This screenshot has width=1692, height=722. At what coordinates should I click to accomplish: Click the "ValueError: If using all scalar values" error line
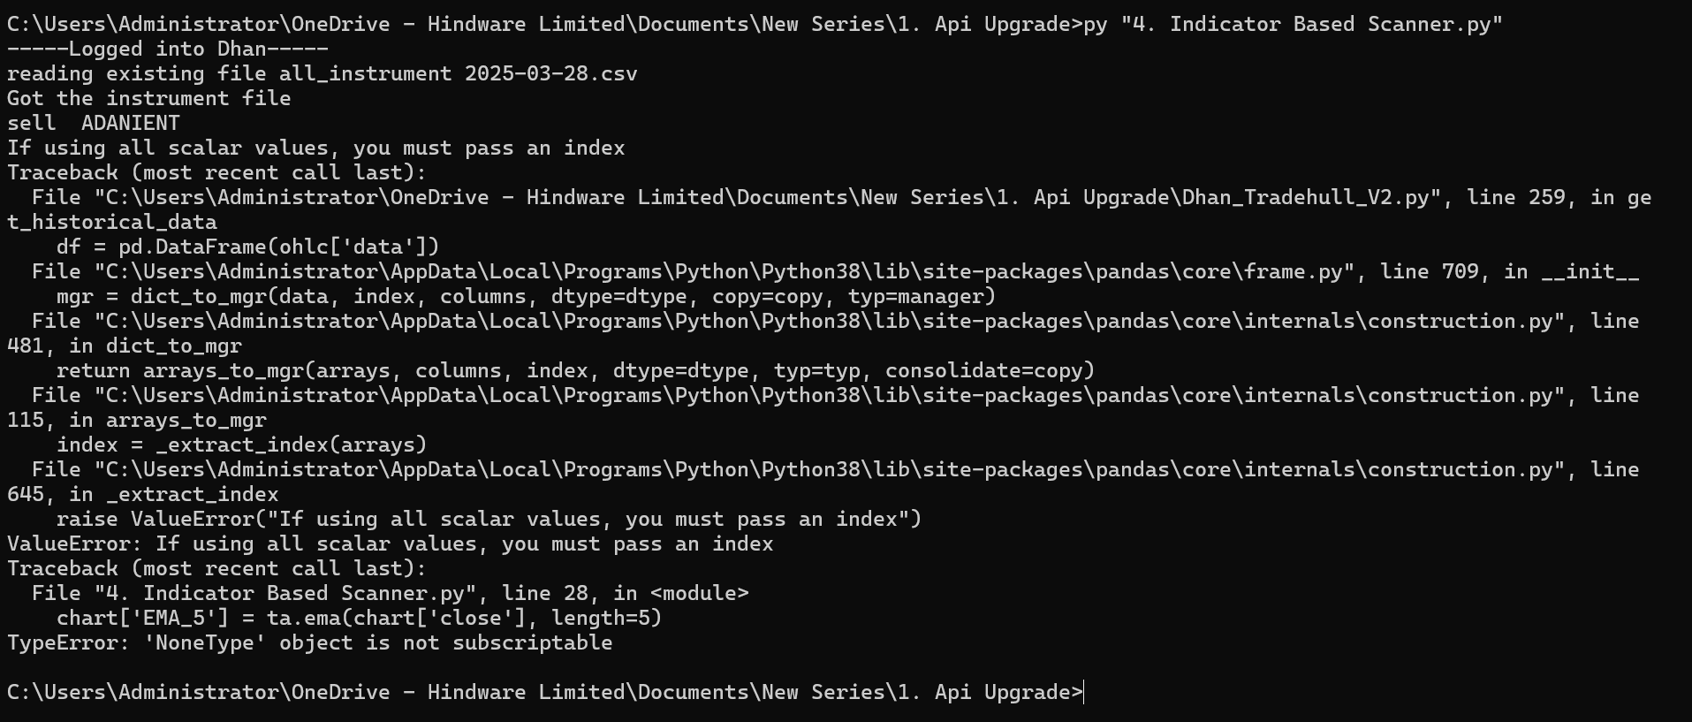click(390, 543)
